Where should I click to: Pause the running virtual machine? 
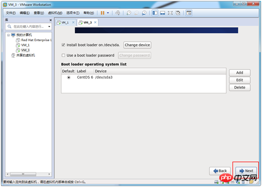(x=102, y=13)
